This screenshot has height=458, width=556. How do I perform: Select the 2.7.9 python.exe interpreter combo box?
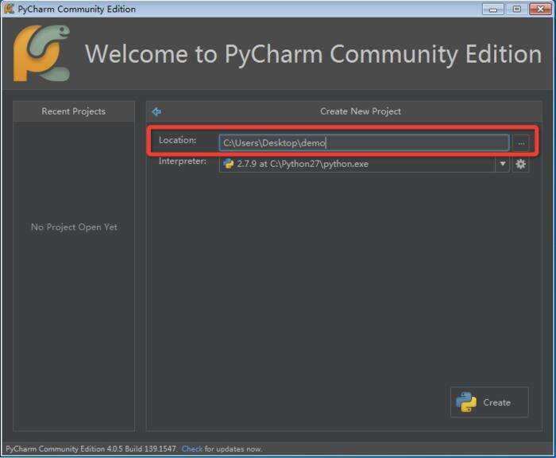364,164
